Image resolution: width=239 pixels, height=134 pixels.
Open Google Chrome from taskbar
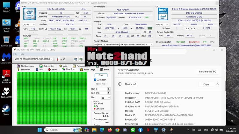coord(117,130)
